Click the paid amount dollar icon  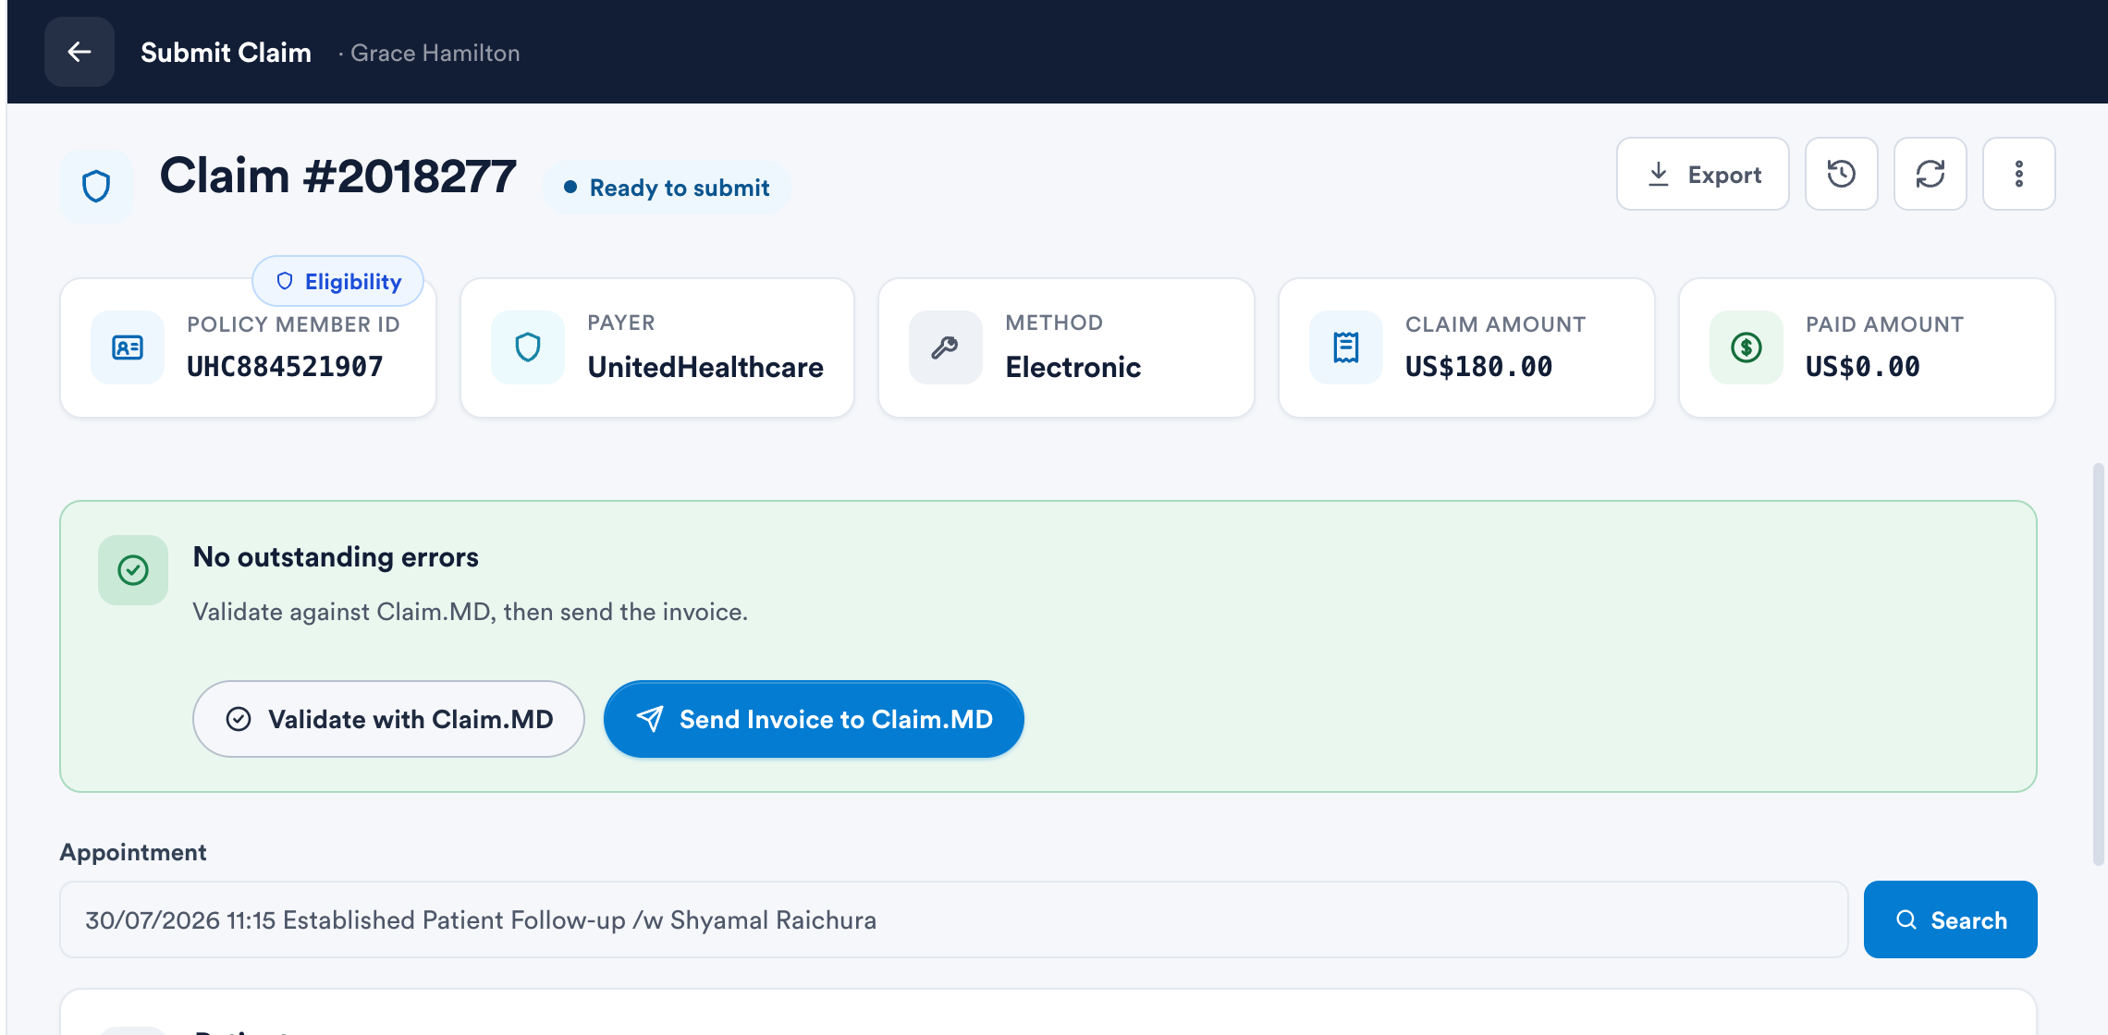(x=1746, y=347)
